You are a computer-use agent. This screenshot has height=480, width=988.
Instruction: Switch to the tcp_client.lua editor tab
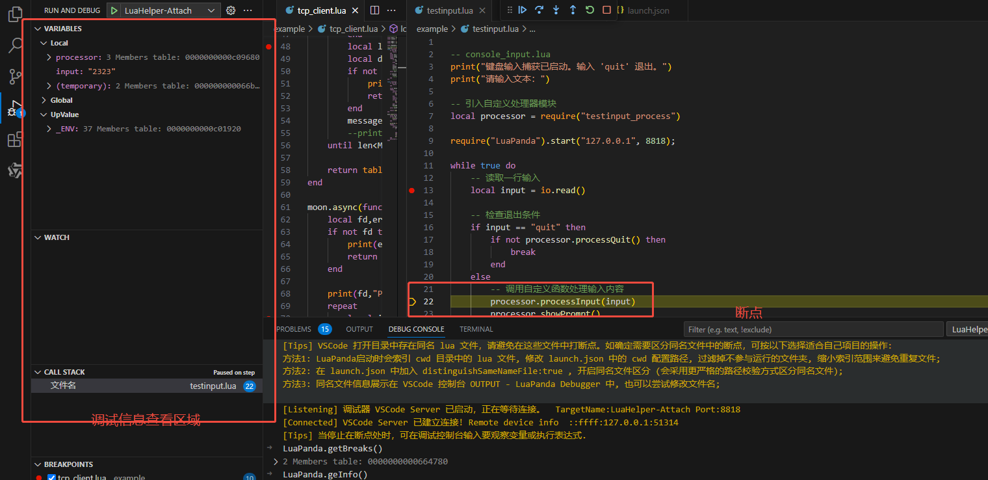click(322, 10)
